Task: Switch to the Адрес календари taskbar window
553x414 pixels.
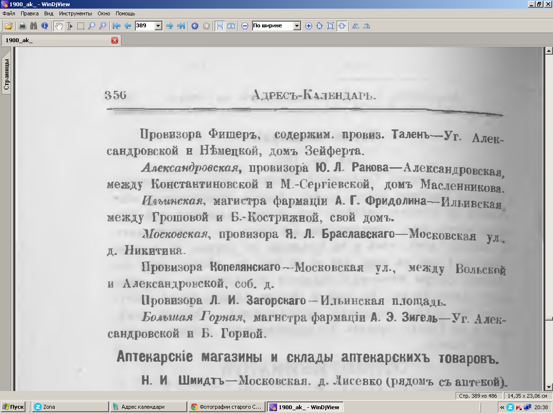Action: point(148,407)
